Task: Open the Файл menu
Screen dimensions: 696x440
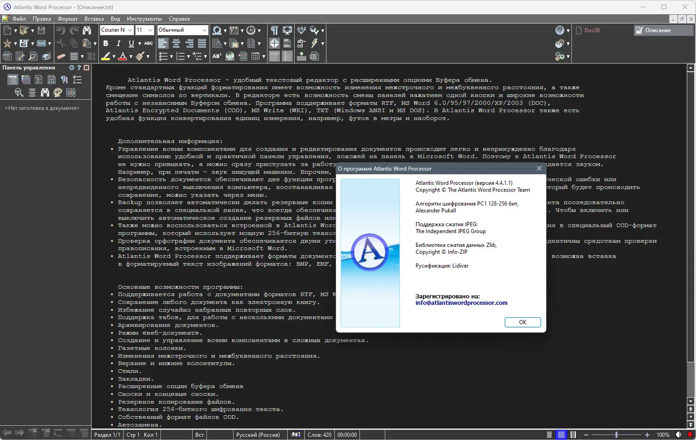Action: pyautogui.click(x=19, y=19)
